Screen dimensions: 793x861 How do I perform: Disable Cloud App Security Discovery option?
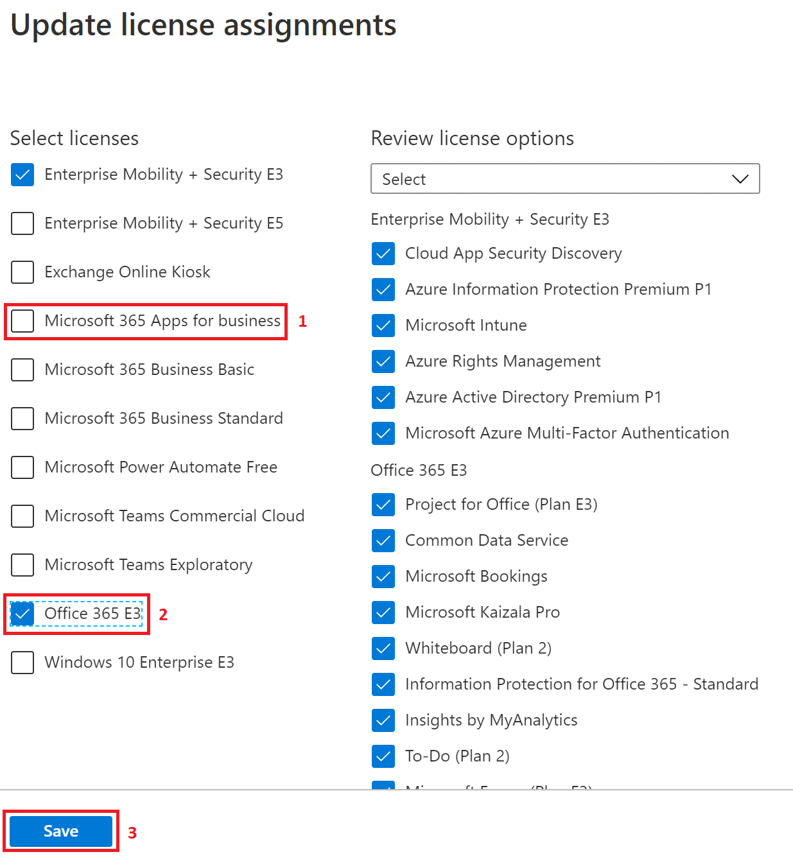pos(383,254)
